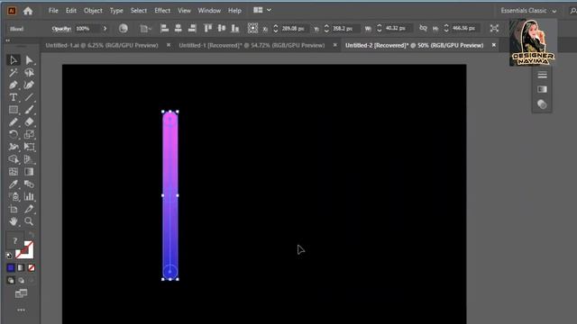
Task: Reset default fill and stroke
Action: click(x=9, y=256)
